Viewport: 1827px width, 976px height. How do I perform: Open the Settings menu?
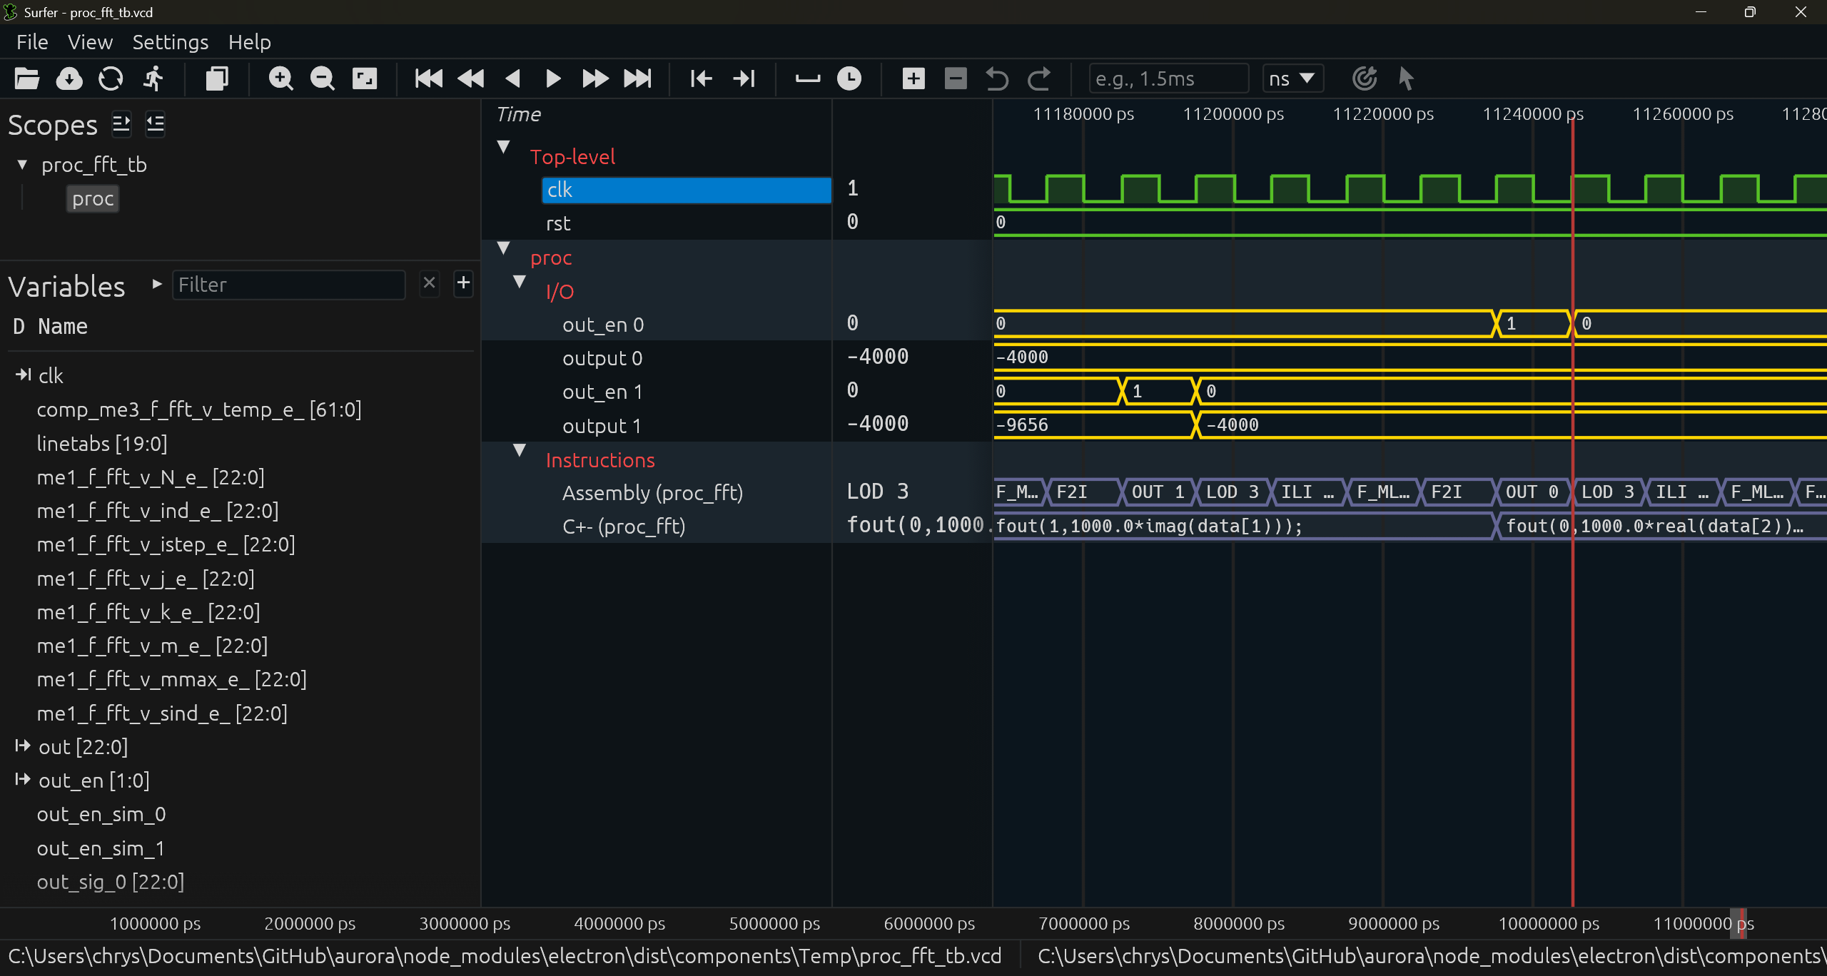click(171, 42)
